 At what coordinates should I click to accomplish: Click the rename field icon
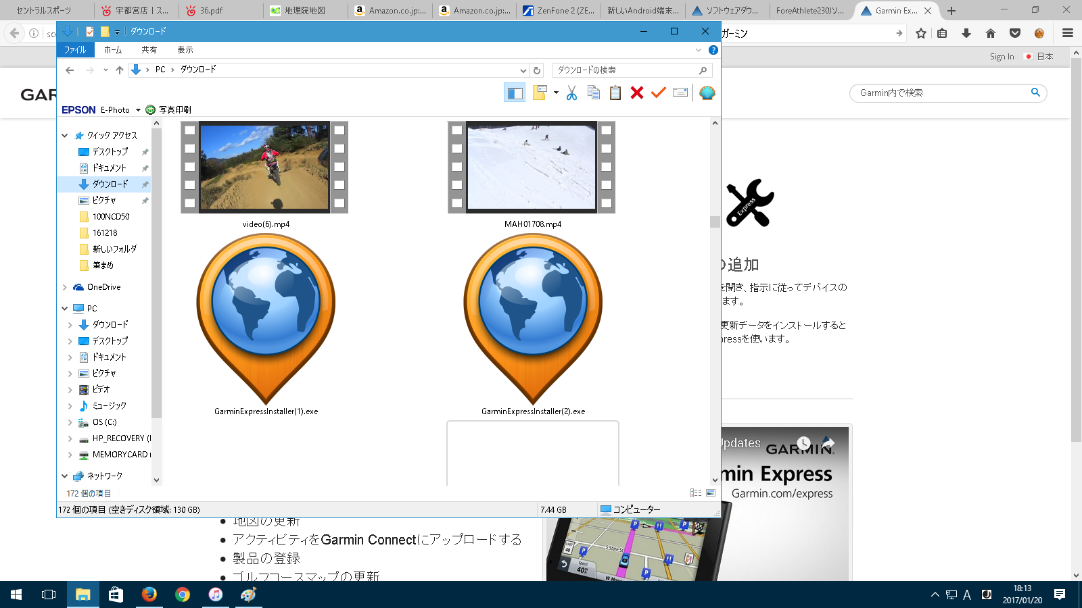tap(680, 93)
